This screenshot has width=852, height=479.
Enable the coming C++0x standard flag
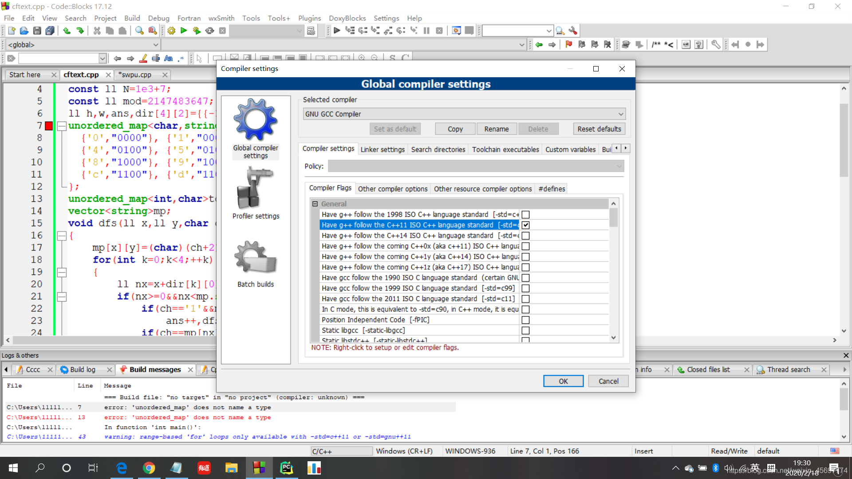click(525, 246)
